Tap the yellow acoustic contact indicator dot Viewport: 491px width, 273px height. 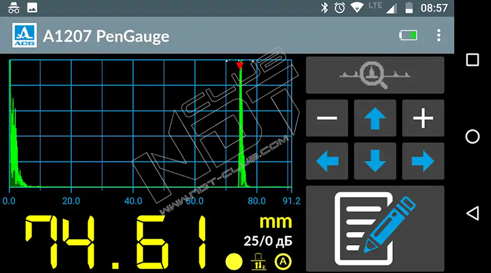[x=234, y=262]
